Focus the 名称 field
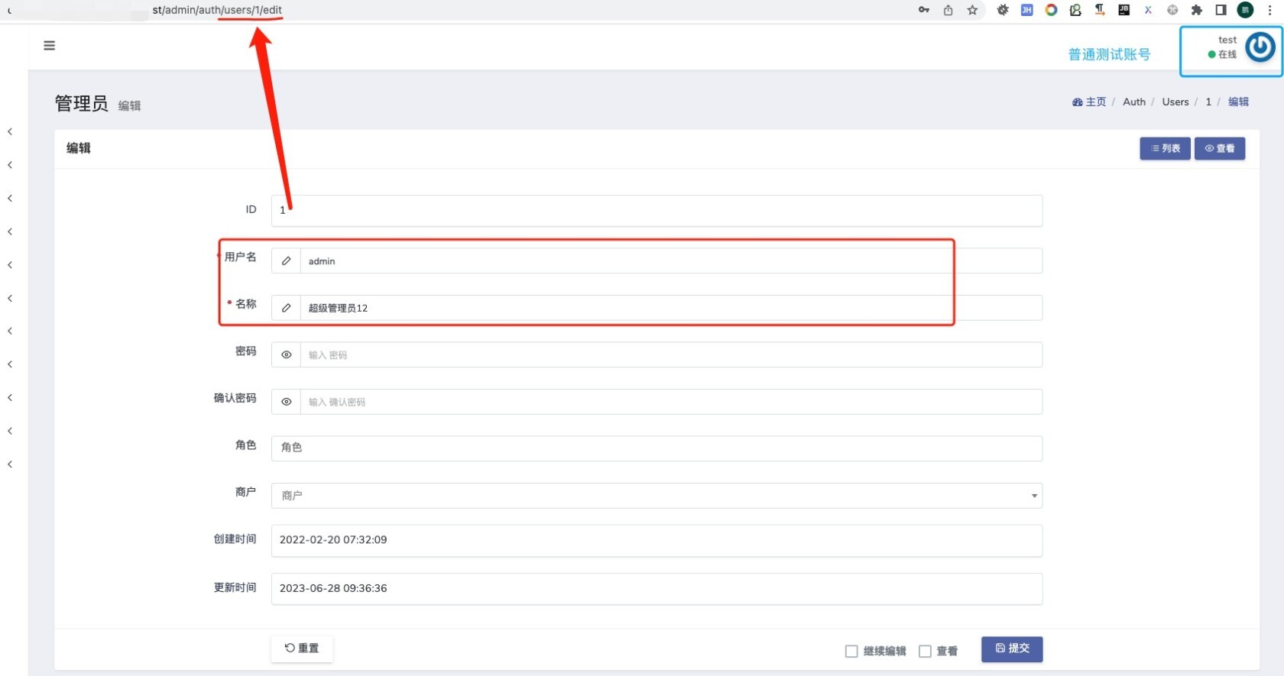 671,308
